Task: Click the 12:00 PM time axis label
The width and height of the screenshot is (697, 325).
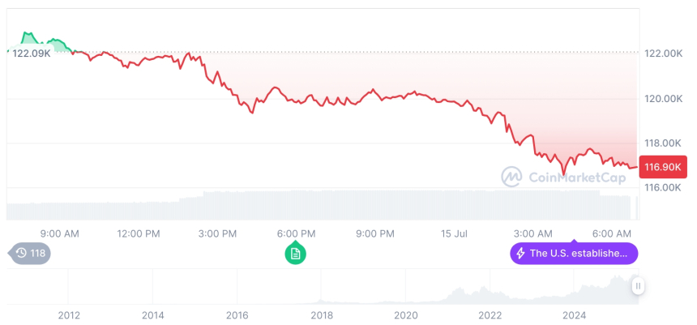Action: [x=138, y=233]
